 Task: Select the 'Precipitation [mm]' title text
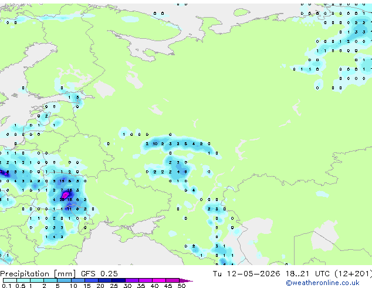(38, 274)
